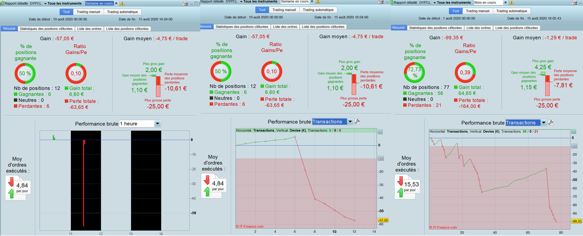The width and height of the screenshot is (583, 236).
Task: Open the 1 heure Performance brute dropdown
Action: (x=140, y=124)
